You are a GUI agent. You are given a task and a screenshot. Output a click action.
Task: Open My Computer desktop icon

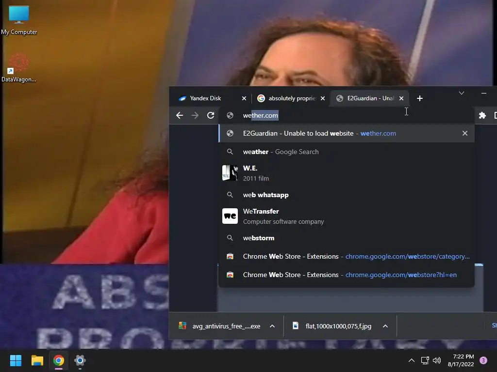point(19,20)
